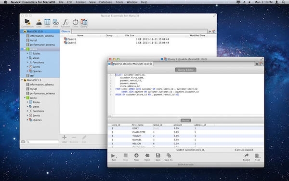Open the Connection toolbar icon

pyautogui.click(x=27, y=23)
